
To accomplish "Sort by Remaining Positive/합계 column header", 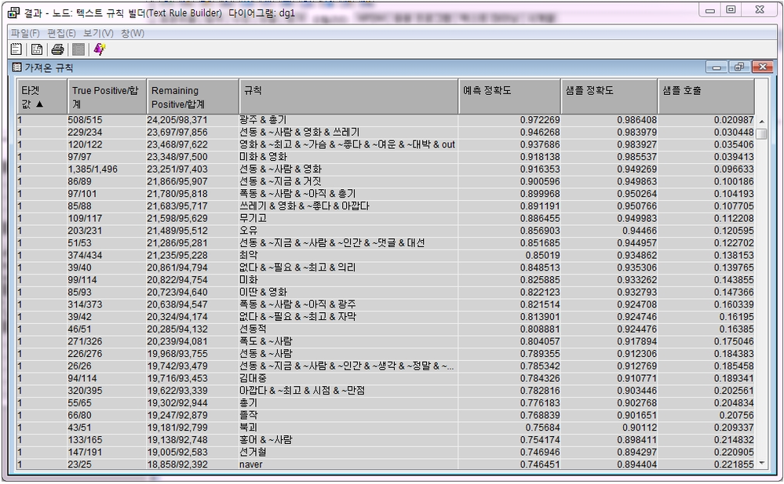I will (192, 96).
